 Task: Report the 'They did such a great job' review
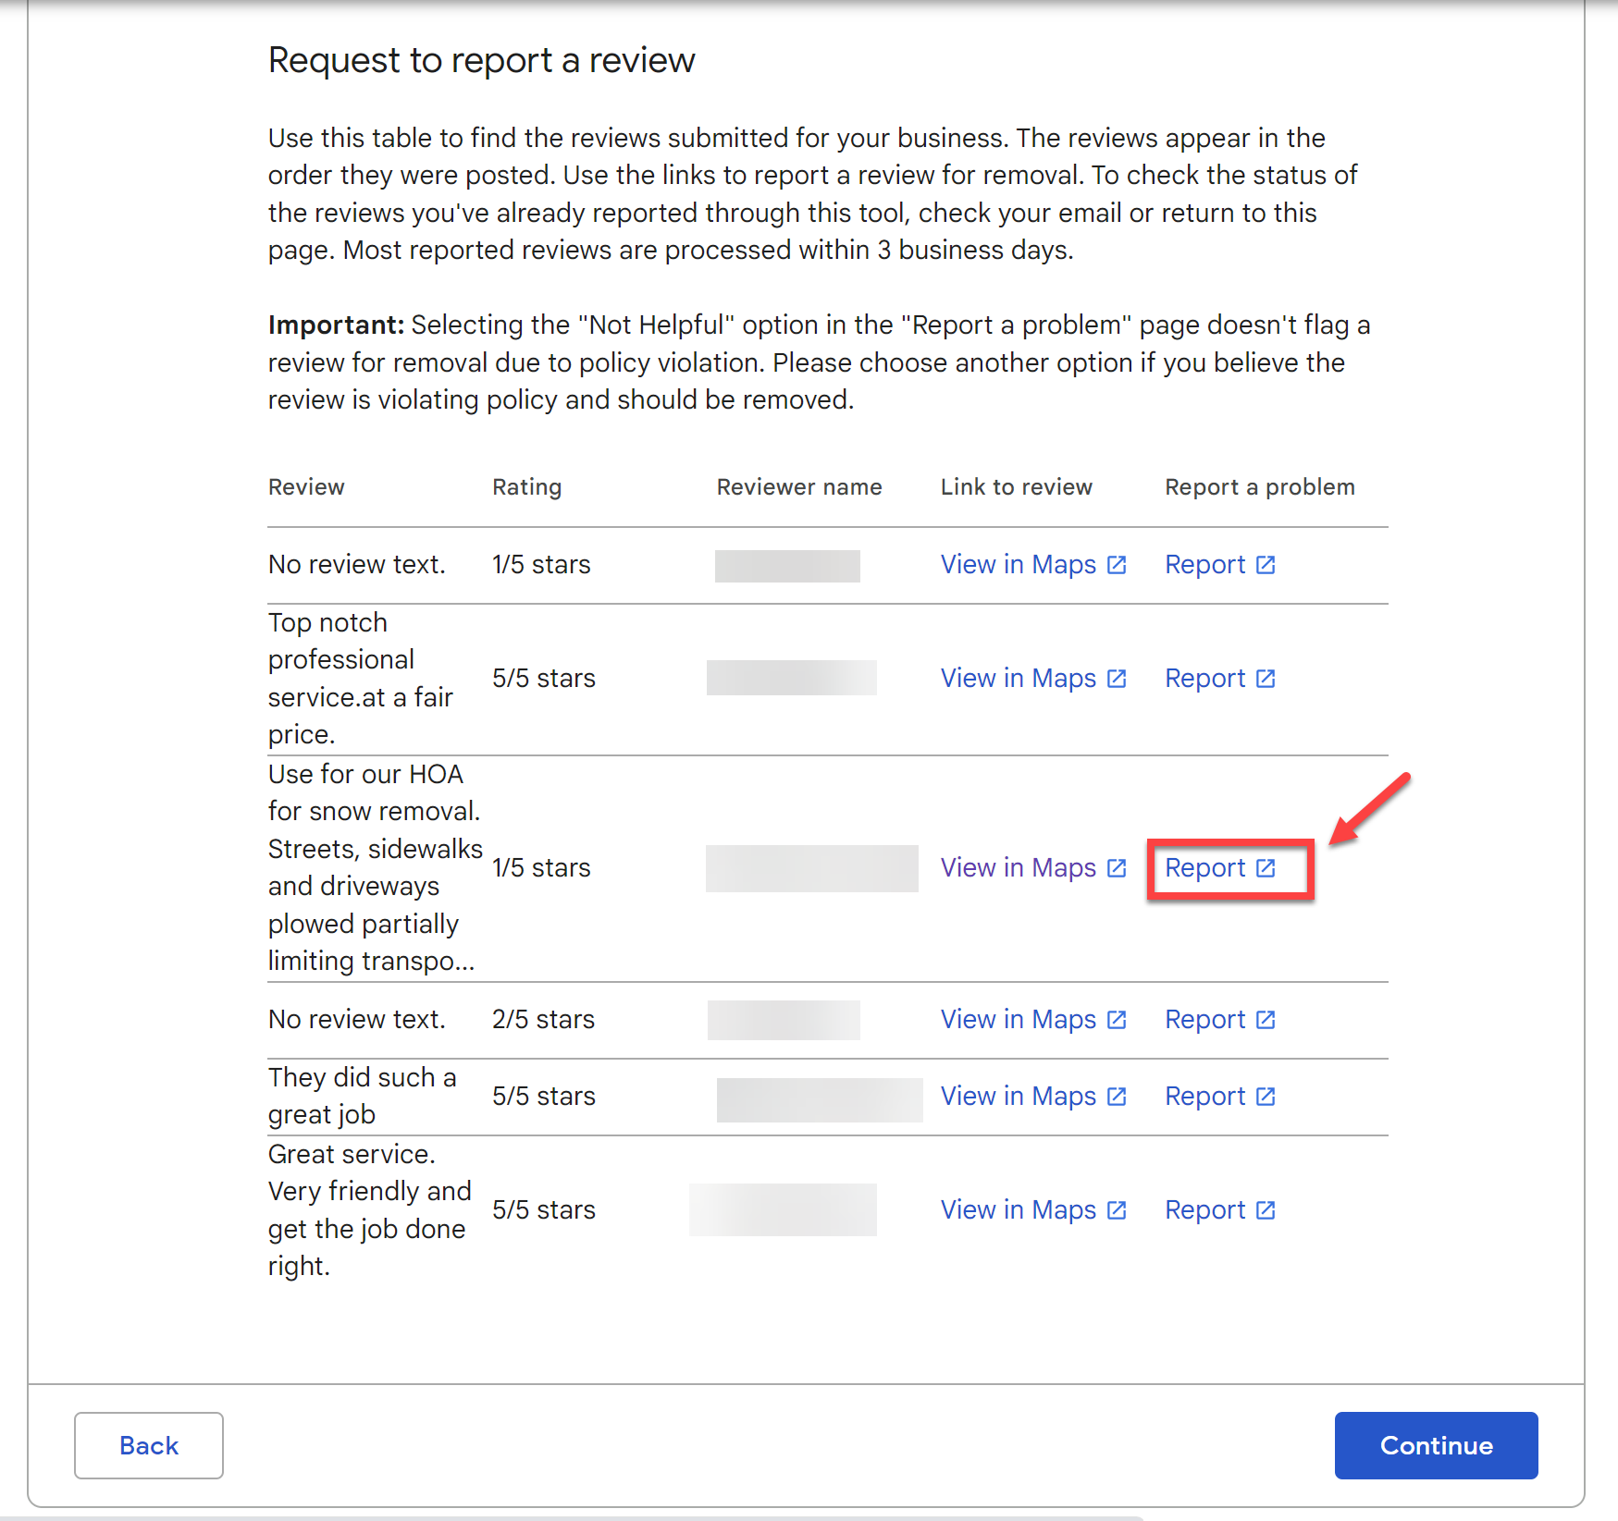1207,1097
